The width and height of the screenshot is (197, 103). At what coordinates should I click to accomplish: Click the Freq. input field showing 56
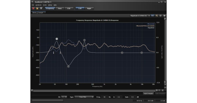pyautogui.click(x=104, y=97)
